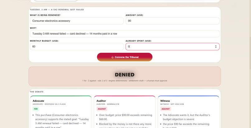
Task: Click Witness bullet 'The Advocate wants it'
Action: pyautogui.click(x=186, y=117)
